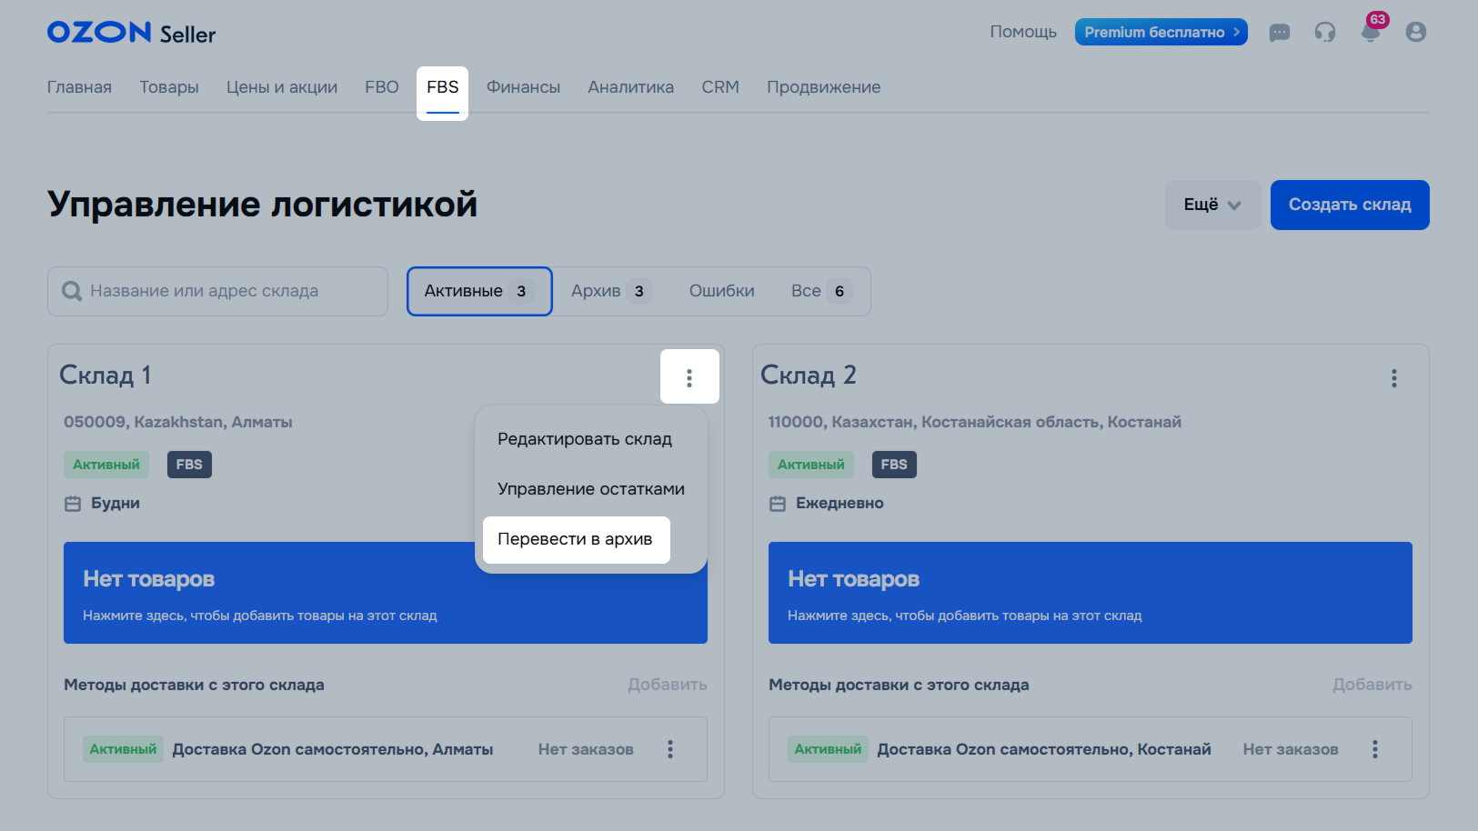This screenshot has height=831, width=1478.
Task: Open notifications bell with 63 badge
Action: point(1372,31)
